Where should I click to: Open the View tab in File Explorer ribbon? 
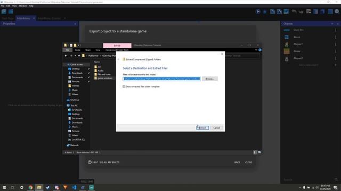click(x=98, y=50)
